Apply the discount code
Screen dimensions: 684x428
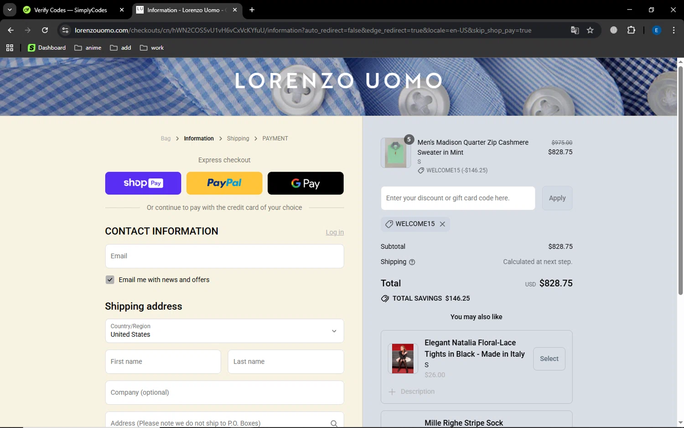point(557,198)
